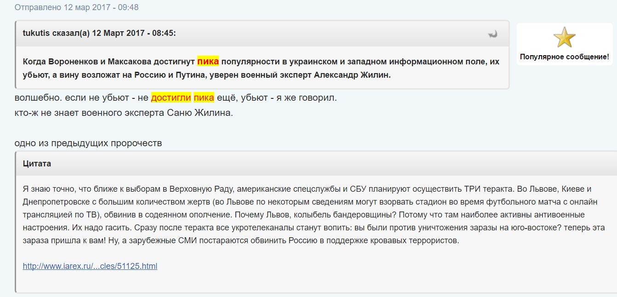617x297 pixels.
Task: Click the highlighted 'пика' in the bold quote
Action: point(208,61)
